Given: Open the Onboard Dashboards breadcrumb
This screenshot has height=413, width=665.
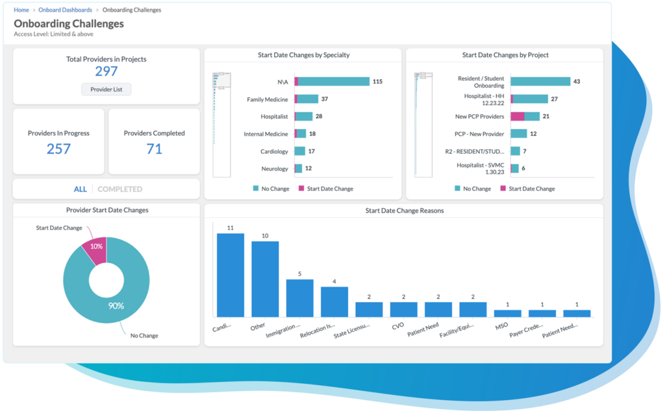Looking at the screenshot, I should click(65, 10).
